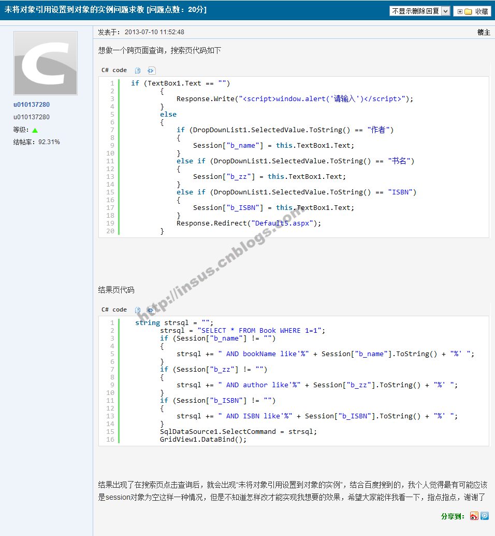495x536 pixels.
Task: Click the 收藏 favorite link
Action: click(482, 11)
